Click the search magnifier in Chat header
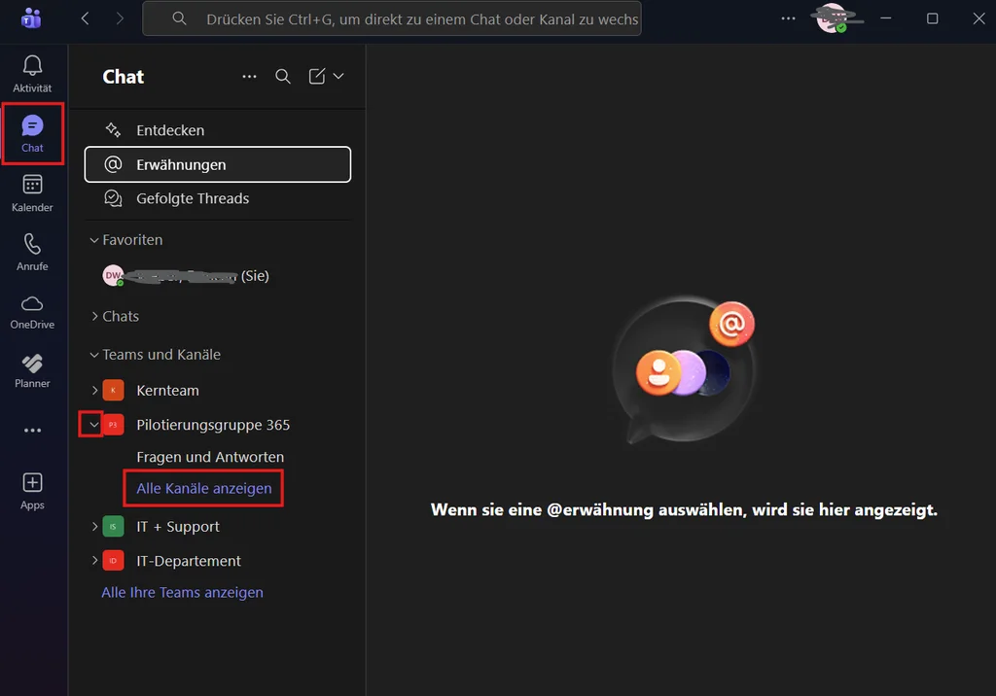Image resolution: width=996 pixels, height=696 pixels. [283, 77]
